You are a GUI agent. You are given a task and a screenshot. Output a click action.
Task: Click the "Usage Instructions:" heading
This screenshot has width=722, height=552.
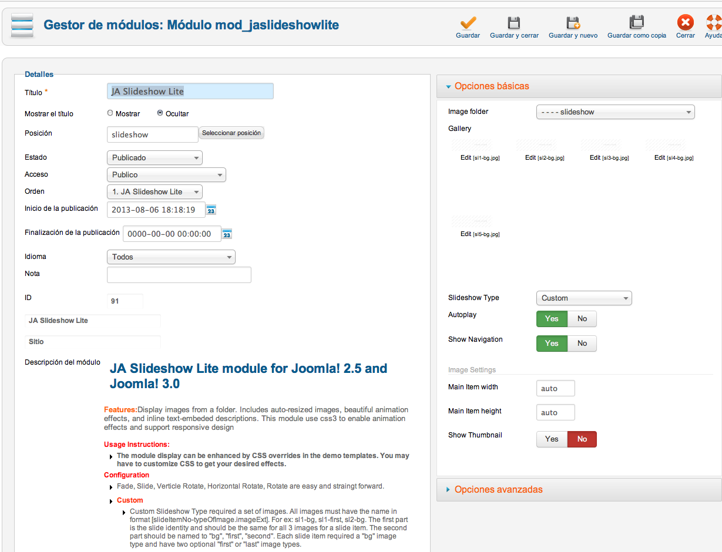(137, 445)
